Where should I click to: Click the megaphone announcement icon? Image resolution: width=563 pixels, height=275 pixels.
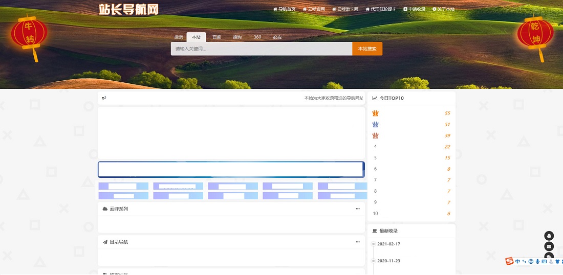pos(104,98)
